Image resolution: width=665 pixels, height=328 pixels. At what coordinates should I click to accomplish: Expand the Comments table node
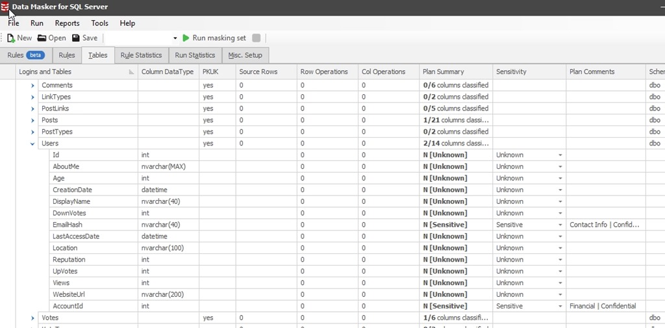click(x=32, y=85)
